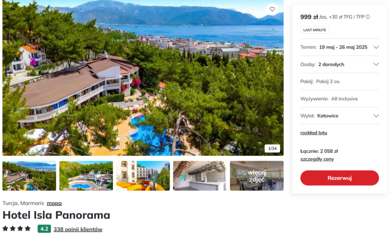389x234 pixels.
Task: Click the 1/34 photo counter
Action: (x=272, y=149)
